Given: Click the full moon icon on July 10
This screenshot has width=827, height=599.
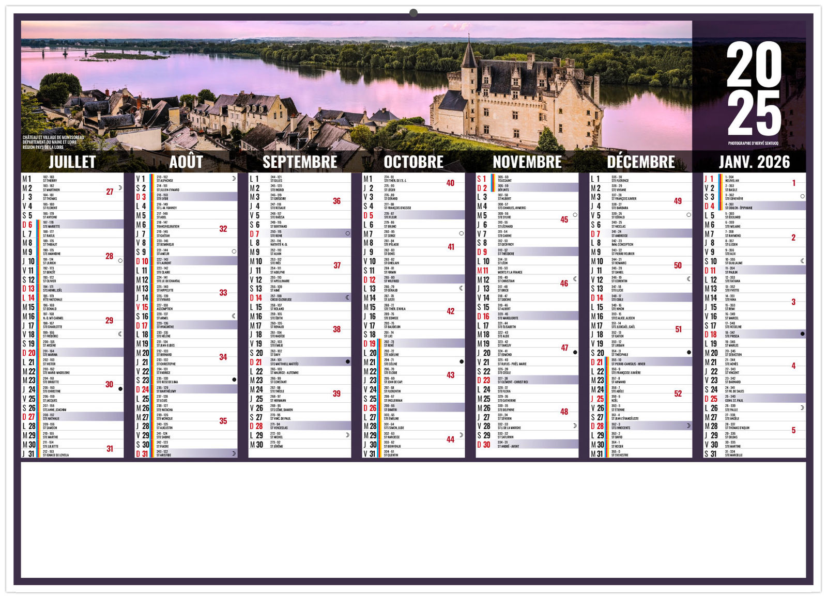Looking at the screenshot, I should pyautogui.click(x=120, y=261).
